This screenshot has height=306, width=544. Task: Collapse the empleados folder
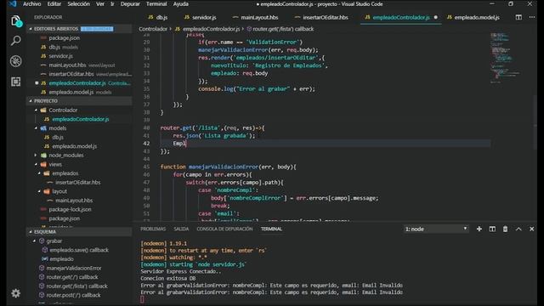(x=39, y=173)
